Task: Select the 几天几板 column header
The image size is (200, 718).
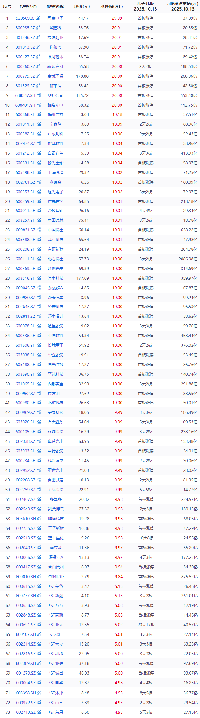Action: (146, 6)
